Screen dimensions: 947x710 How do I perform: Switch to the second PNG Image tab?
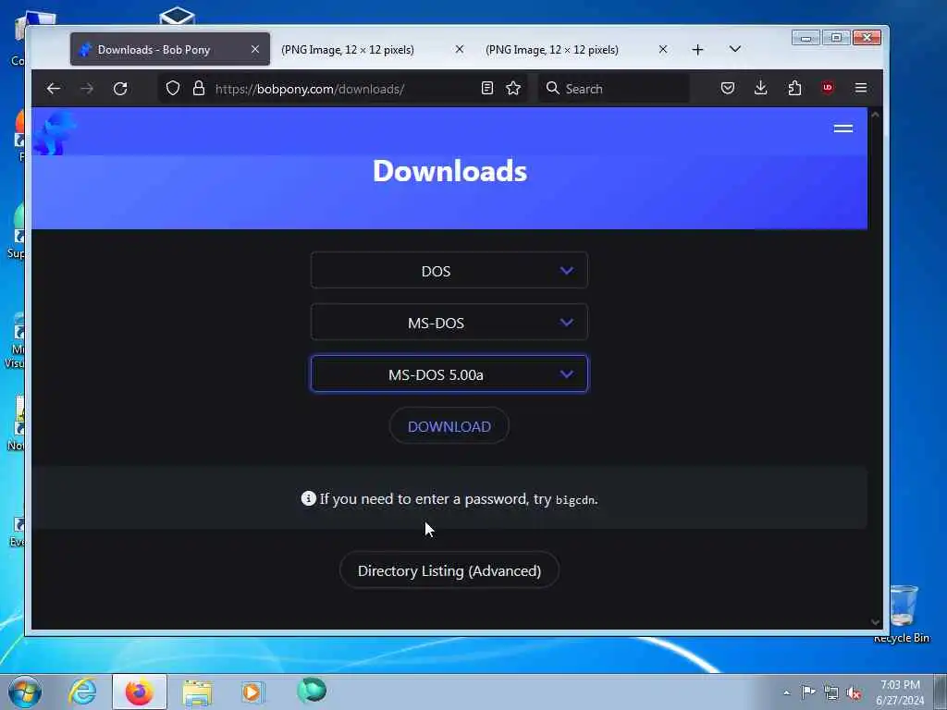click(x=577, y=50)
